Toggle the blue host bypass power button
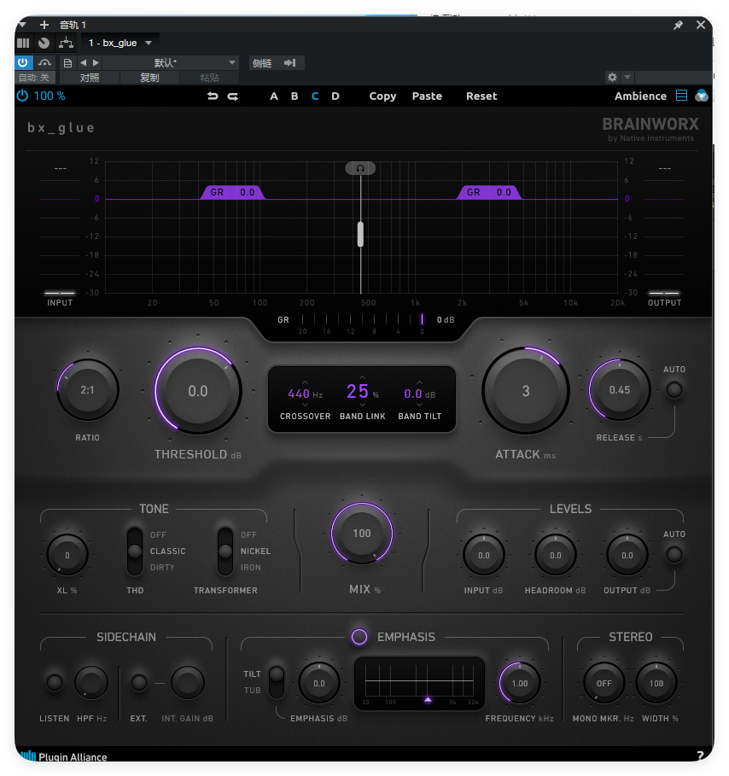The image size is (729, 776). 23,63
